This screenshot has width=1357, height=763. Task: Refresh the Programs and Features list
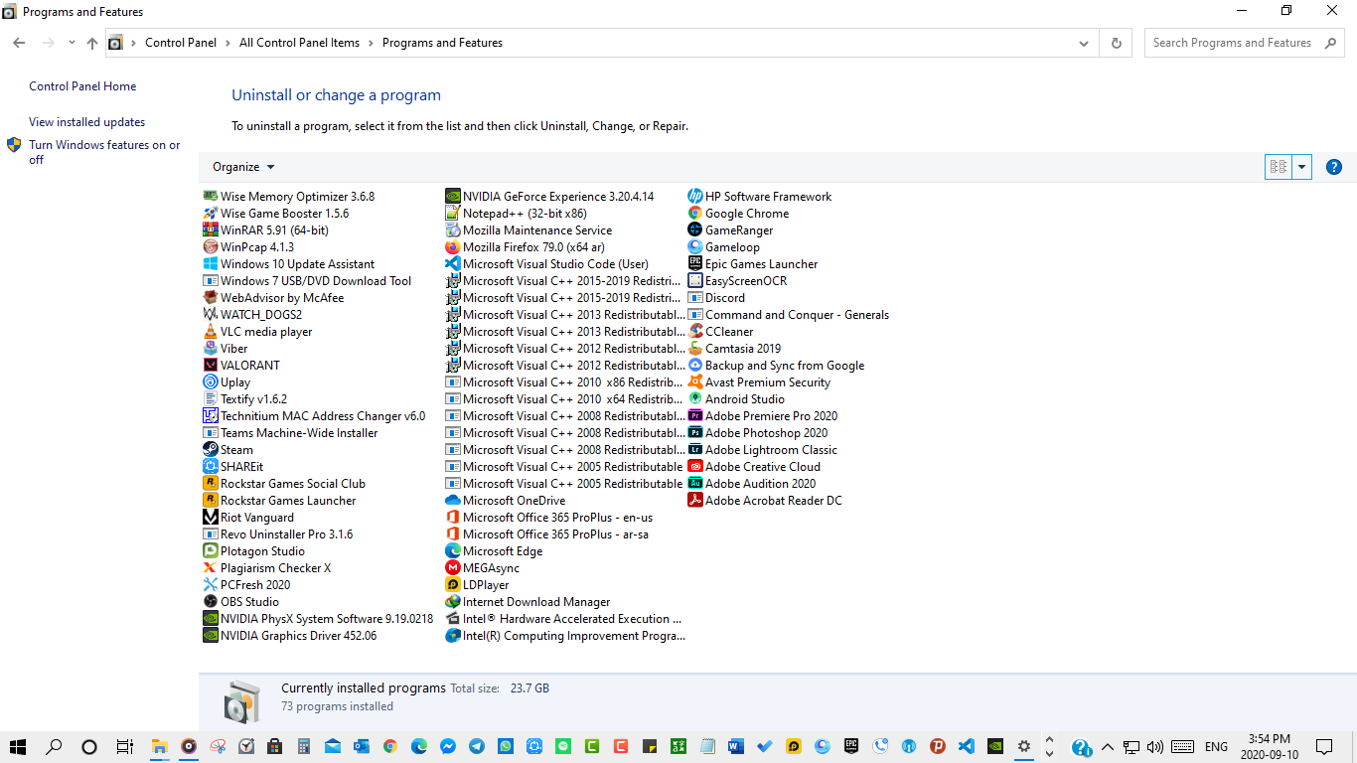1117,44
